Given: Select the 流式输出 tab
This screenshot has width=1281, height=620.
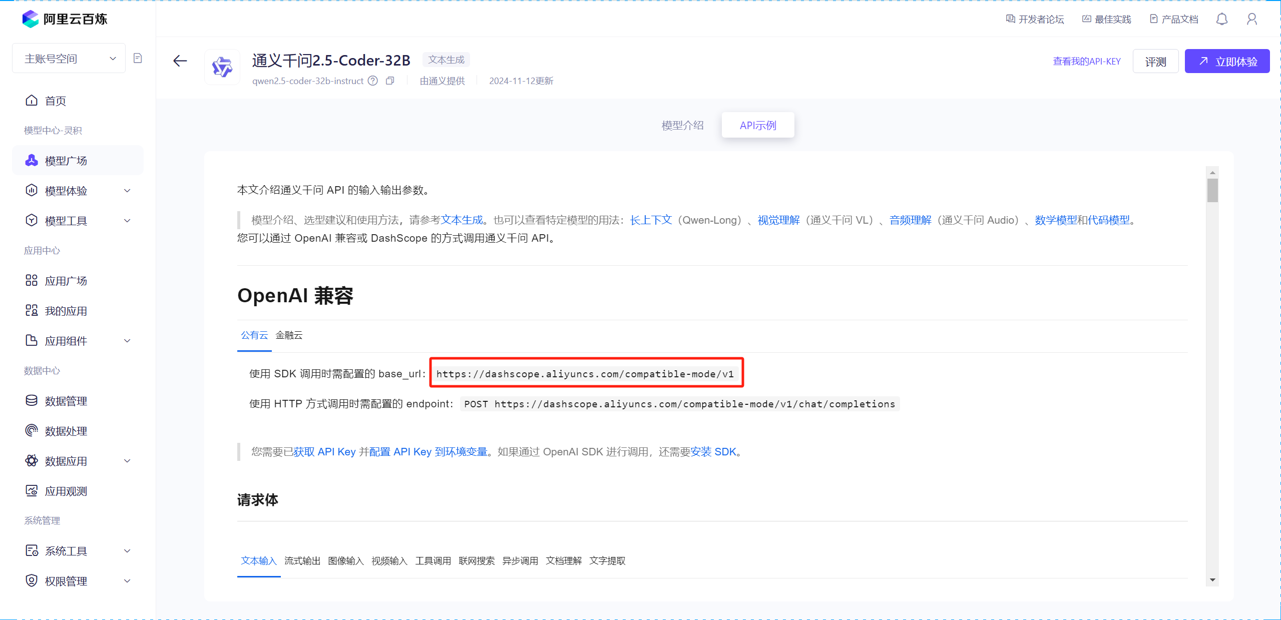Looking at the screenshot, I should 302,561.
